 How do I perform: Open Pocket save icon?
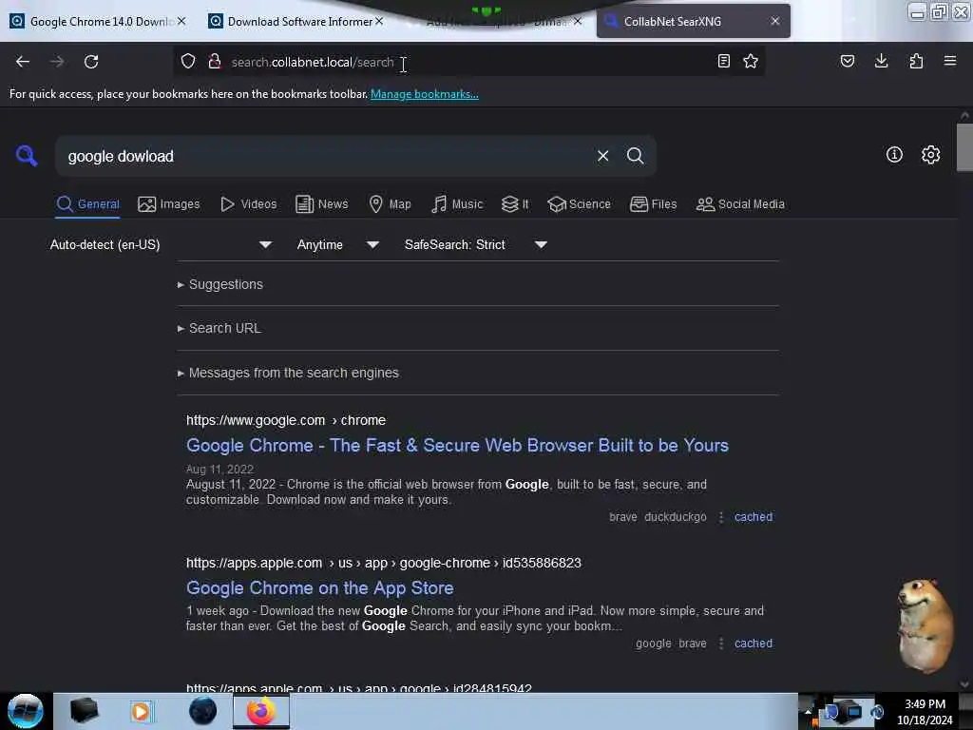point(847,61)
